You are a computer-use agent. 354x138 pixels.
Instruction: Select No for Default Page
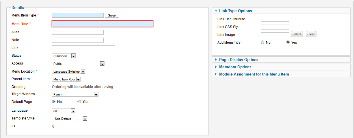click(x=54, y=102)
